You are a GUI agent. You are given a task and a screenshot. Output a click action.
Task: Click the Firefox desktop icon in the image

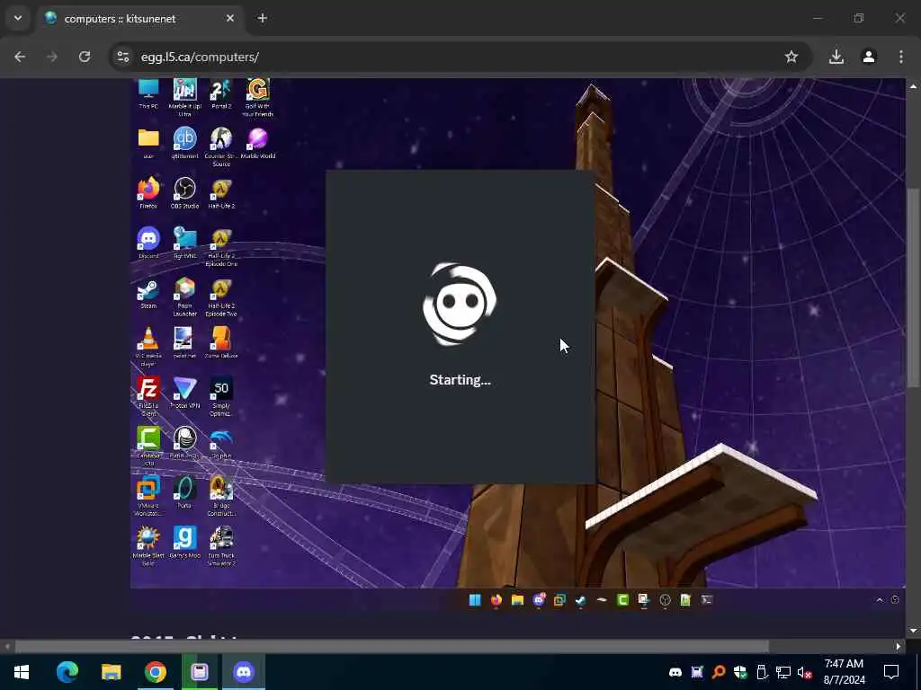pos(148,193)
